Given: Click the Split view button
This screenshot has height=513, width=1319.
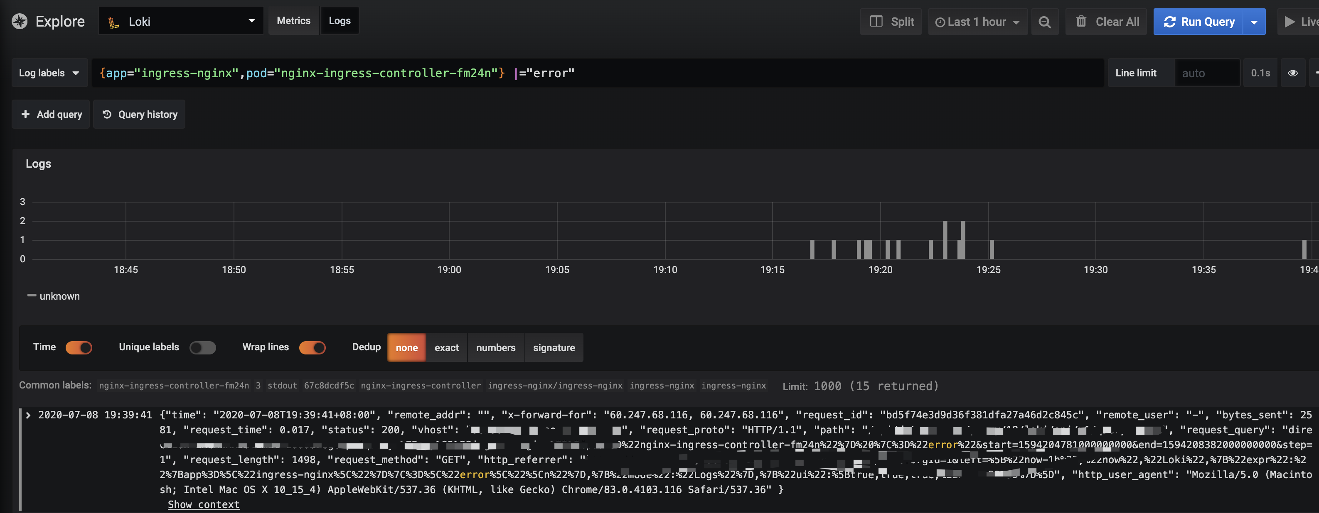Looking at the screenshot, I should [x=891, y=22].
